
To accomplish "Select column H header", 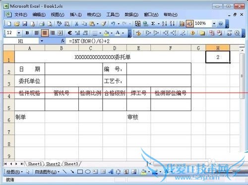I will (218, 48).
